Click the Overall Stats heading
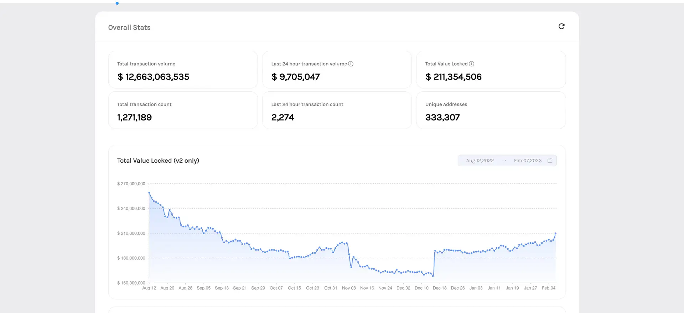This screenshot has width=684, height=313. pos(129,27)
